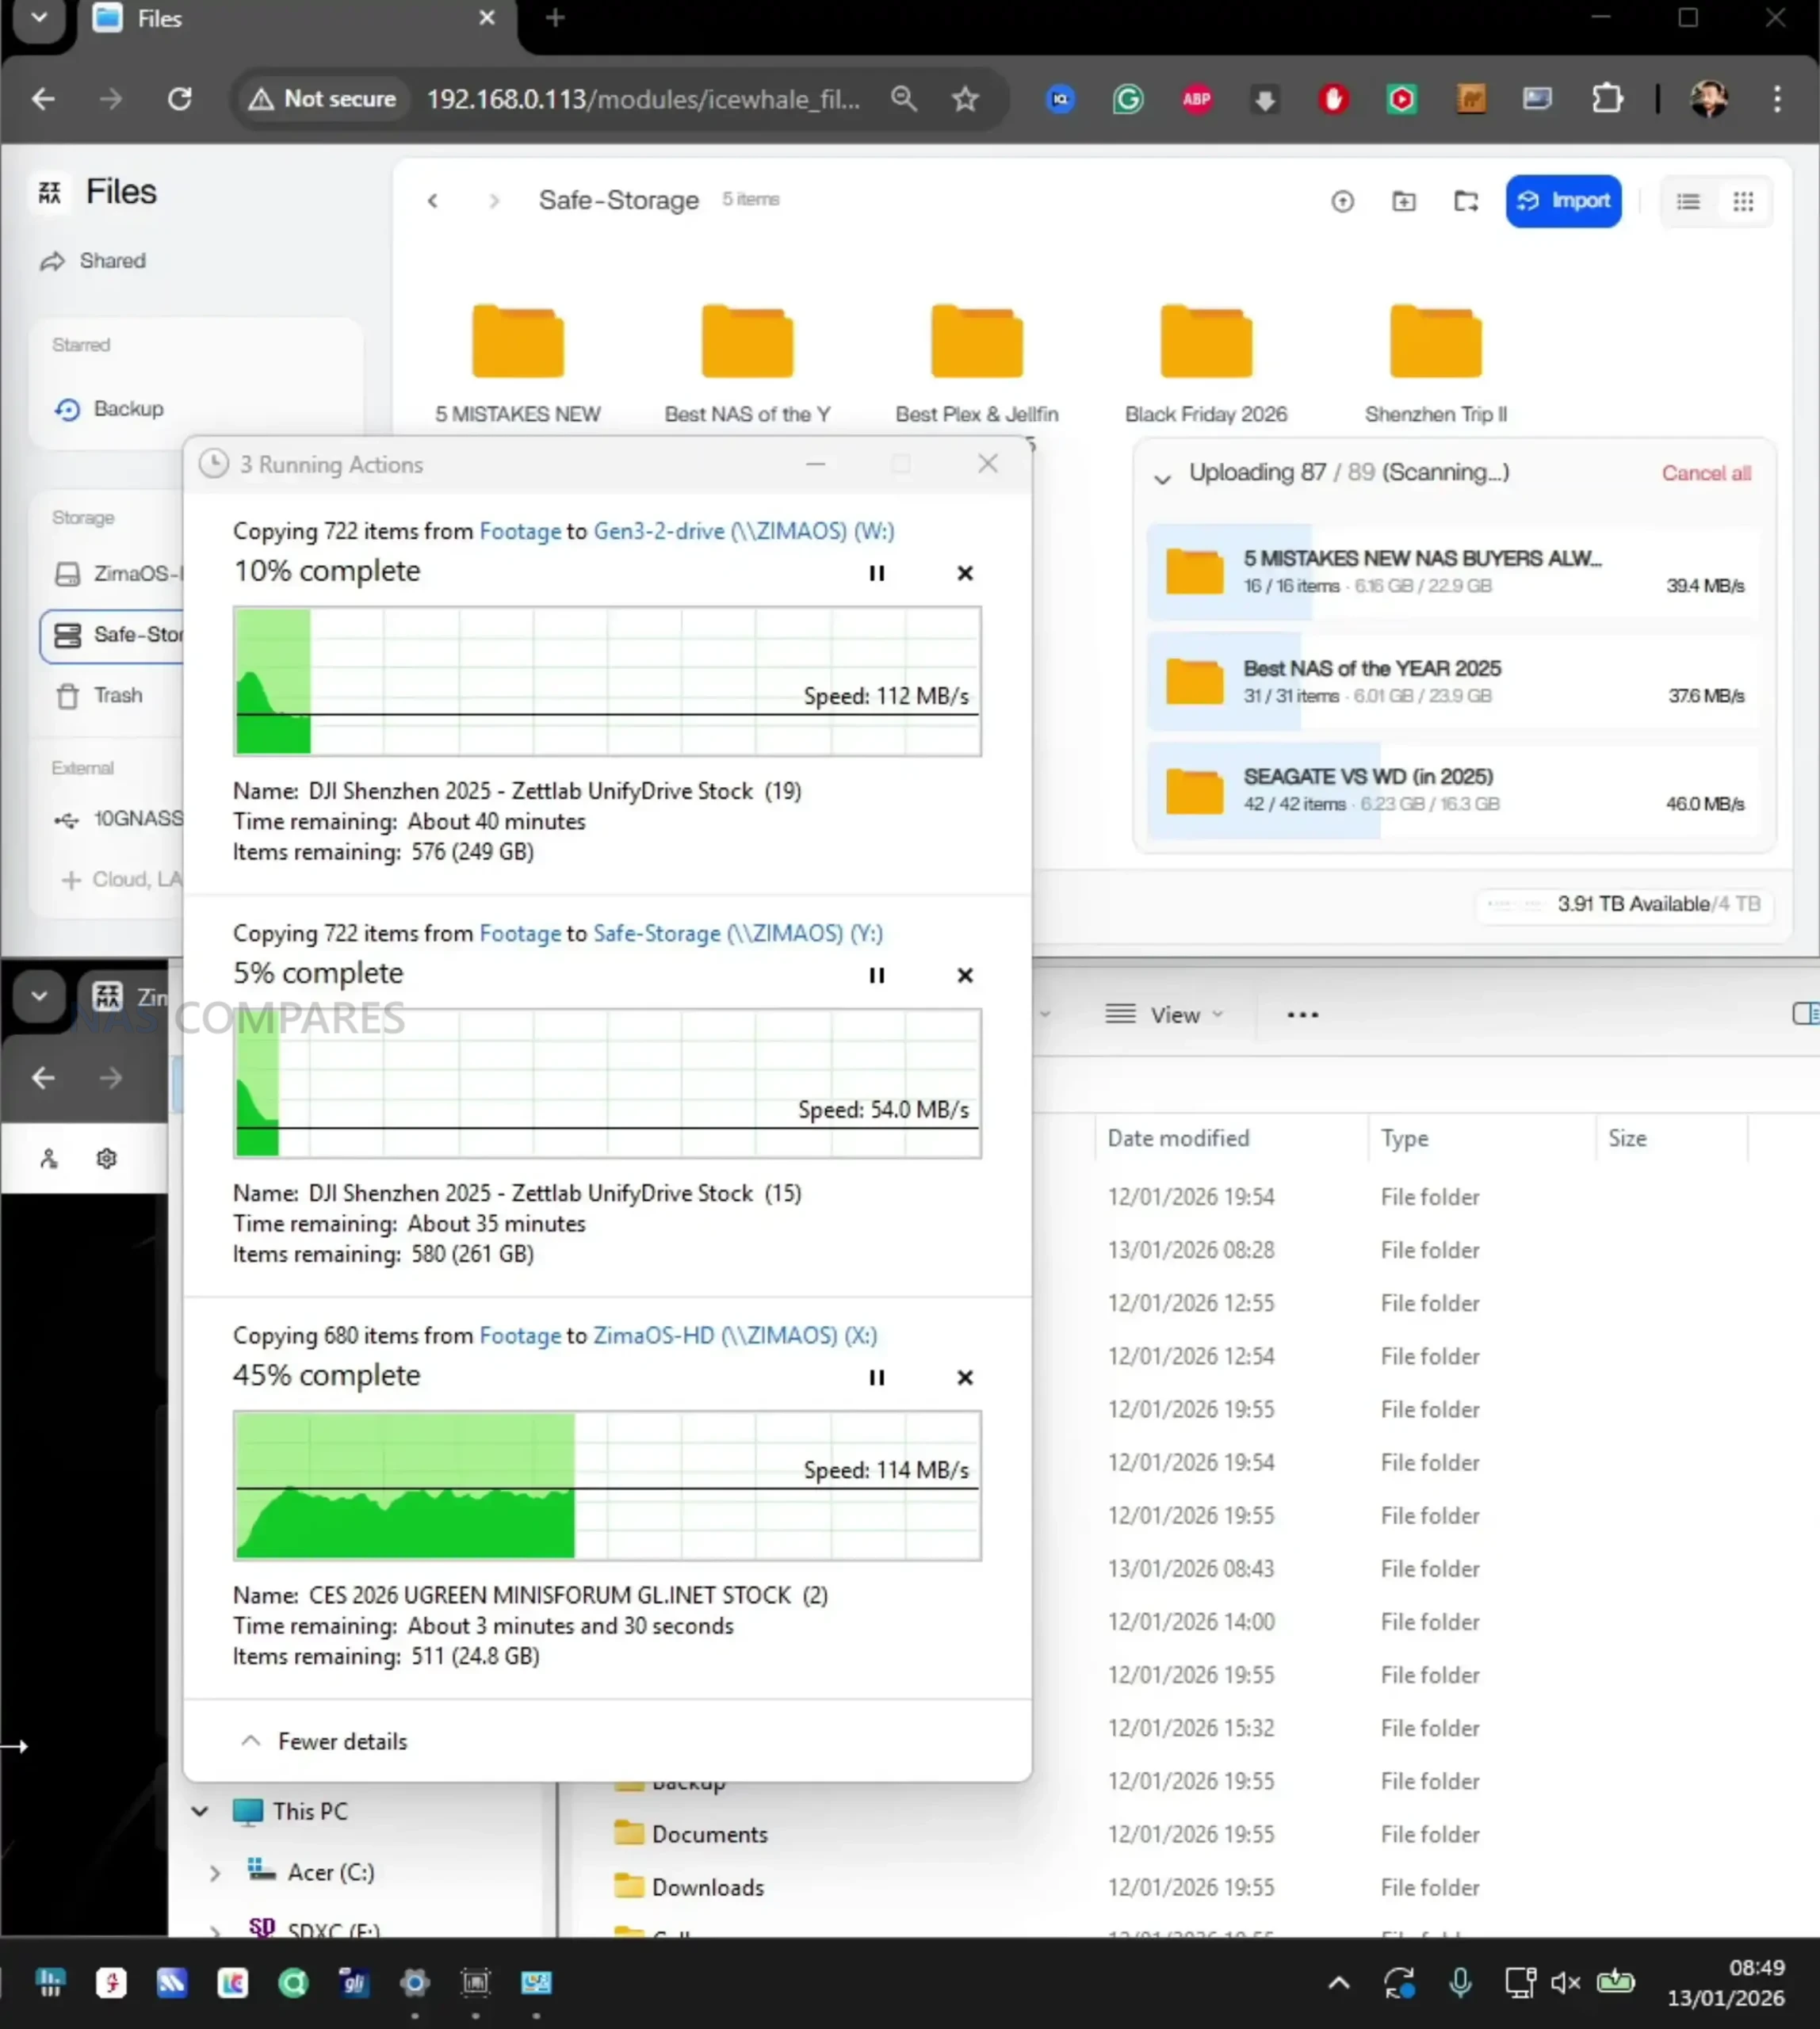This screenshot has width=1820, height=2029.
Task: Cancel the Safe-Storage copy operation
Action: coord(964,975)
